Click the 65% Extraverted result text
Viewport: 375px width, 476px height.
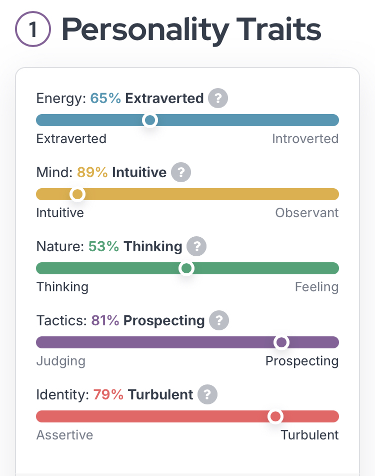(x=147, y=98)
